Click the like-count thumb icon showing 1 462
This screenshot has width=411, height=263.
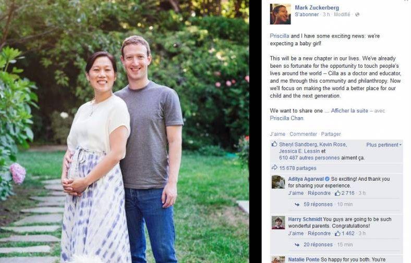coord(337,233)
